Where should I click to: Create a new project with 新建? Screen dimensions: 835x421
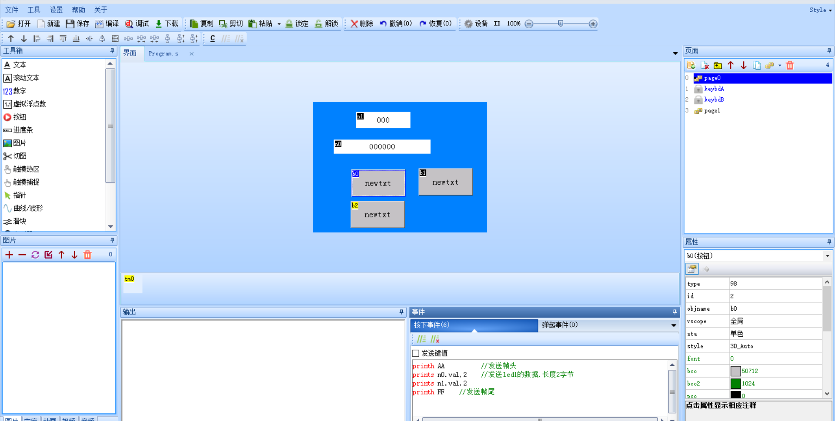[x=49, y=23]
